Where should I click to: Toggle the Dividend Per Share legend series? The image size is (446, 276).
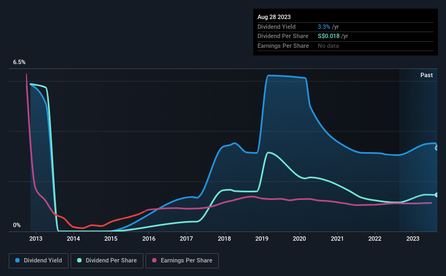click(107, 261)
